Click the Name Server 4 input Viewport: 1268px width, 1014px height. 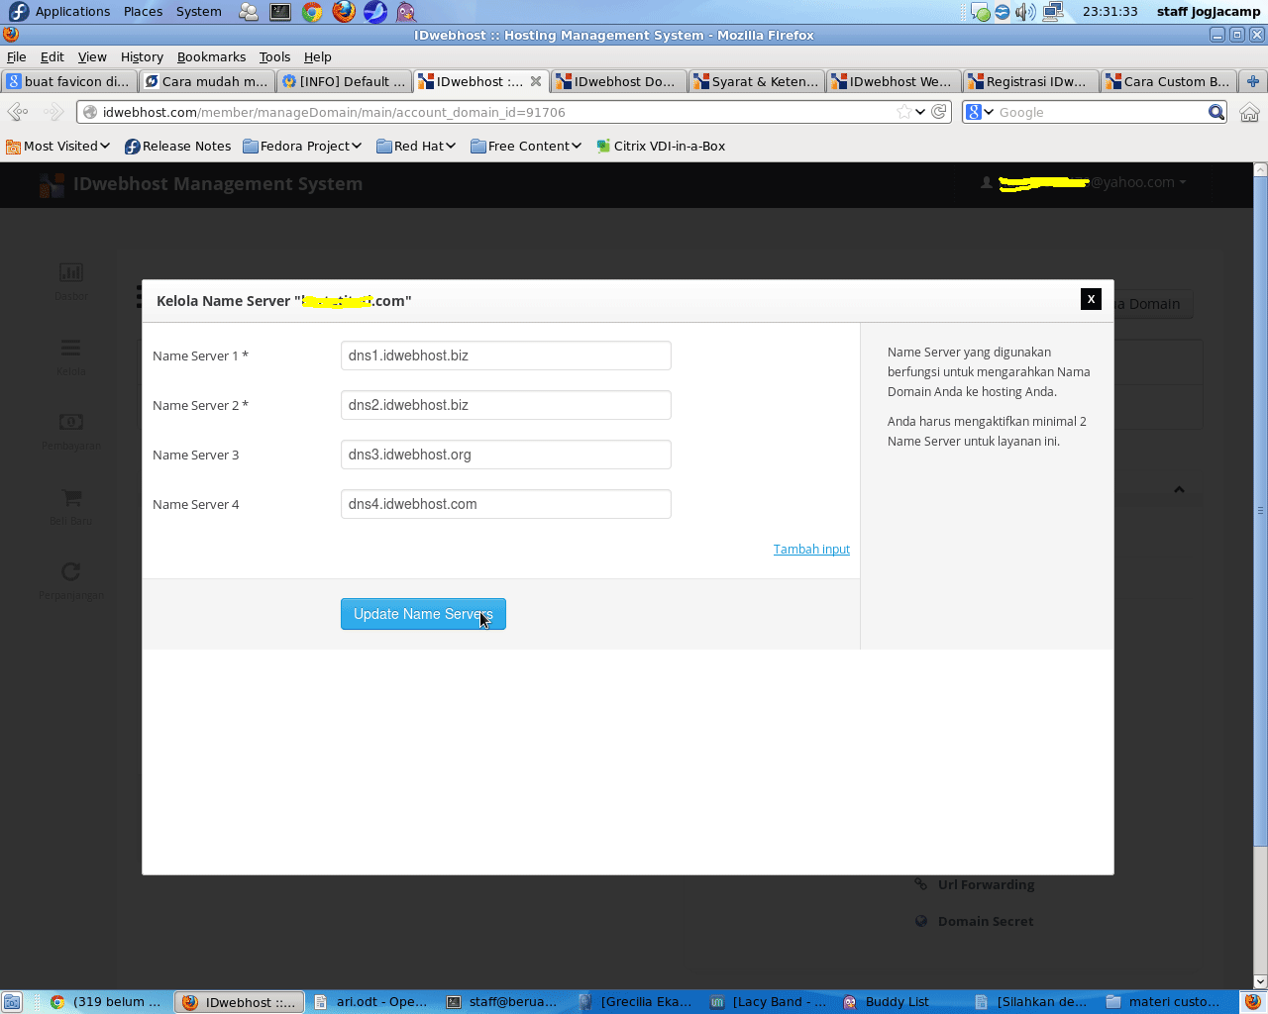click(505, 504)
